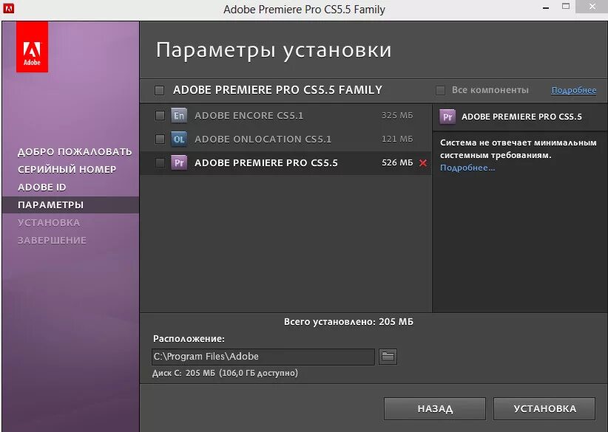608x432 pixels.
Task: Click the Adobe Encore En icon
Action: pos(179,115)
